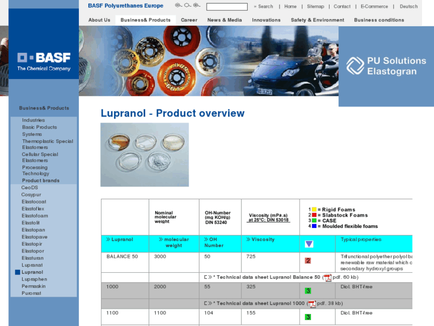
Task: Open Processing Technology in the sidebar
Action: pyautogui.click(x=35, y=170)
